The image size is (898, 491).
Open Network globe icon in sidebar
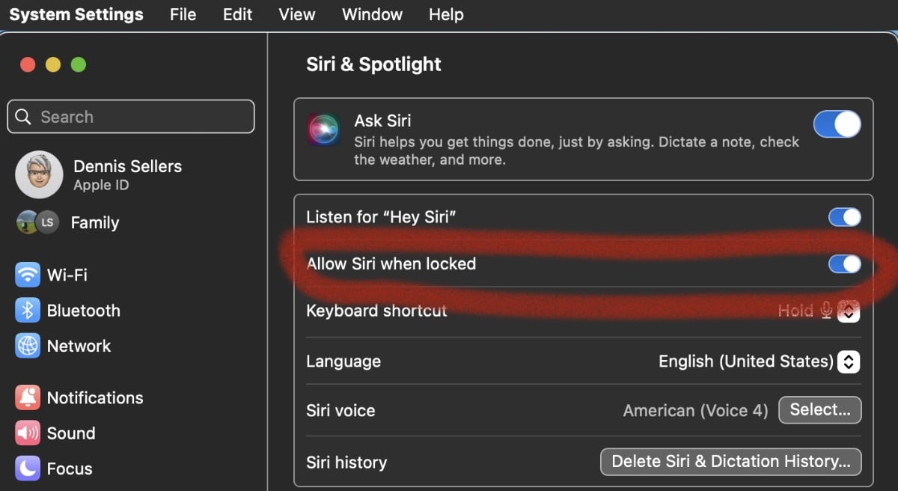click(x=28, y=346)
